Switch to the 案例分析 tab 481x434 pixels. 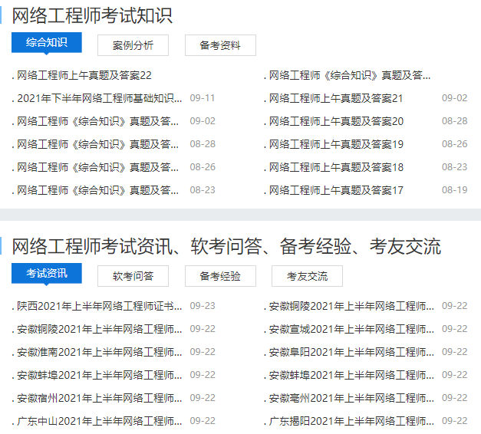click(x=133, y=45)
